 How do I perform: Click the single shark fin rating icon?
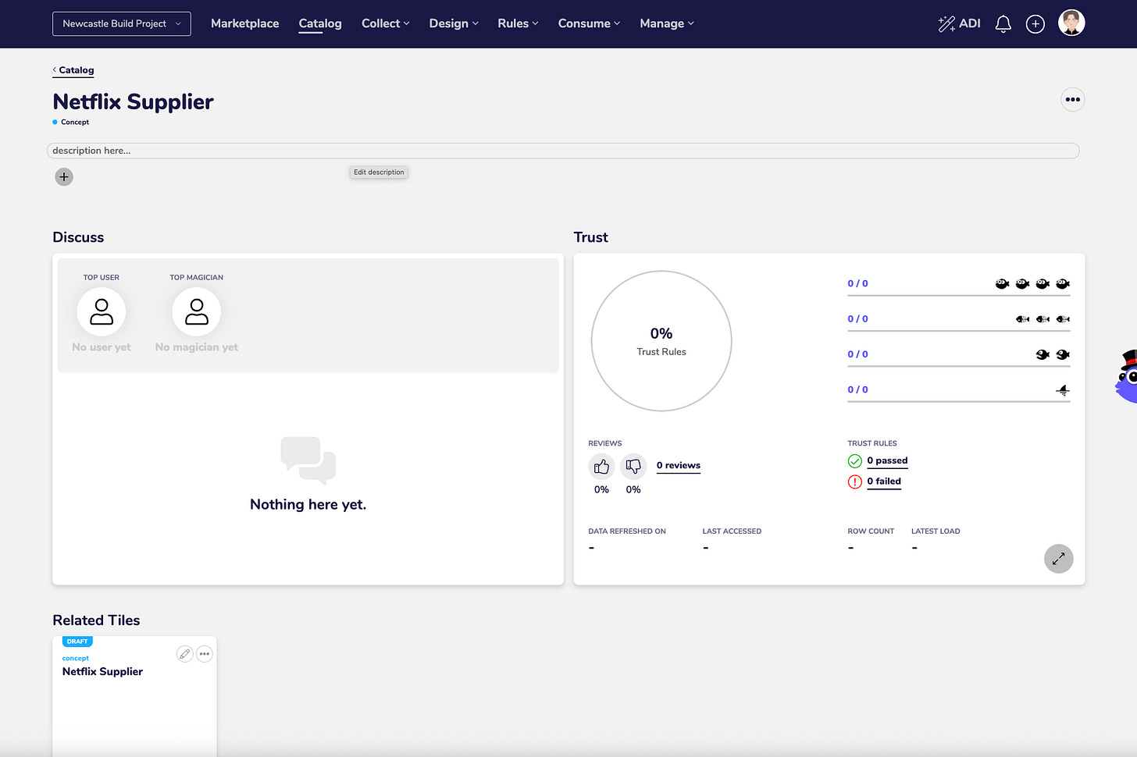tap(1063, 390)
